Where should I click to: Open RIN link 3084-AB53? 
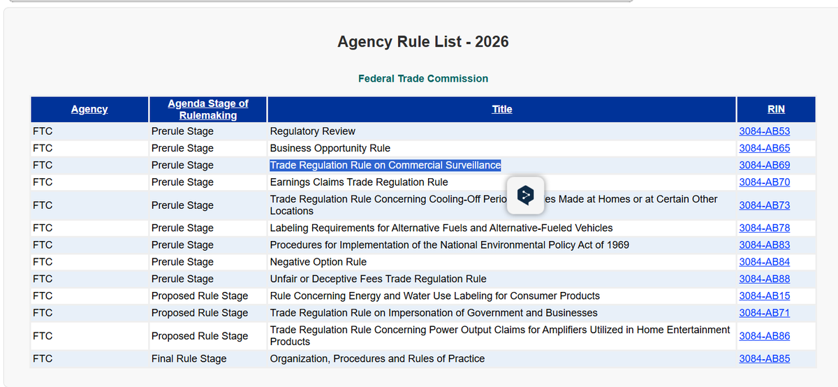[765, 131]
